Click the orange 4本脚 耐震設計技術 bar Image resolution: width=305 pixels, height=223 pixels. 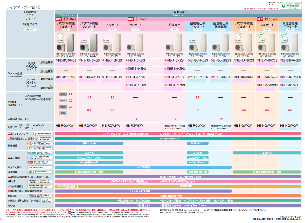point(178,196)
